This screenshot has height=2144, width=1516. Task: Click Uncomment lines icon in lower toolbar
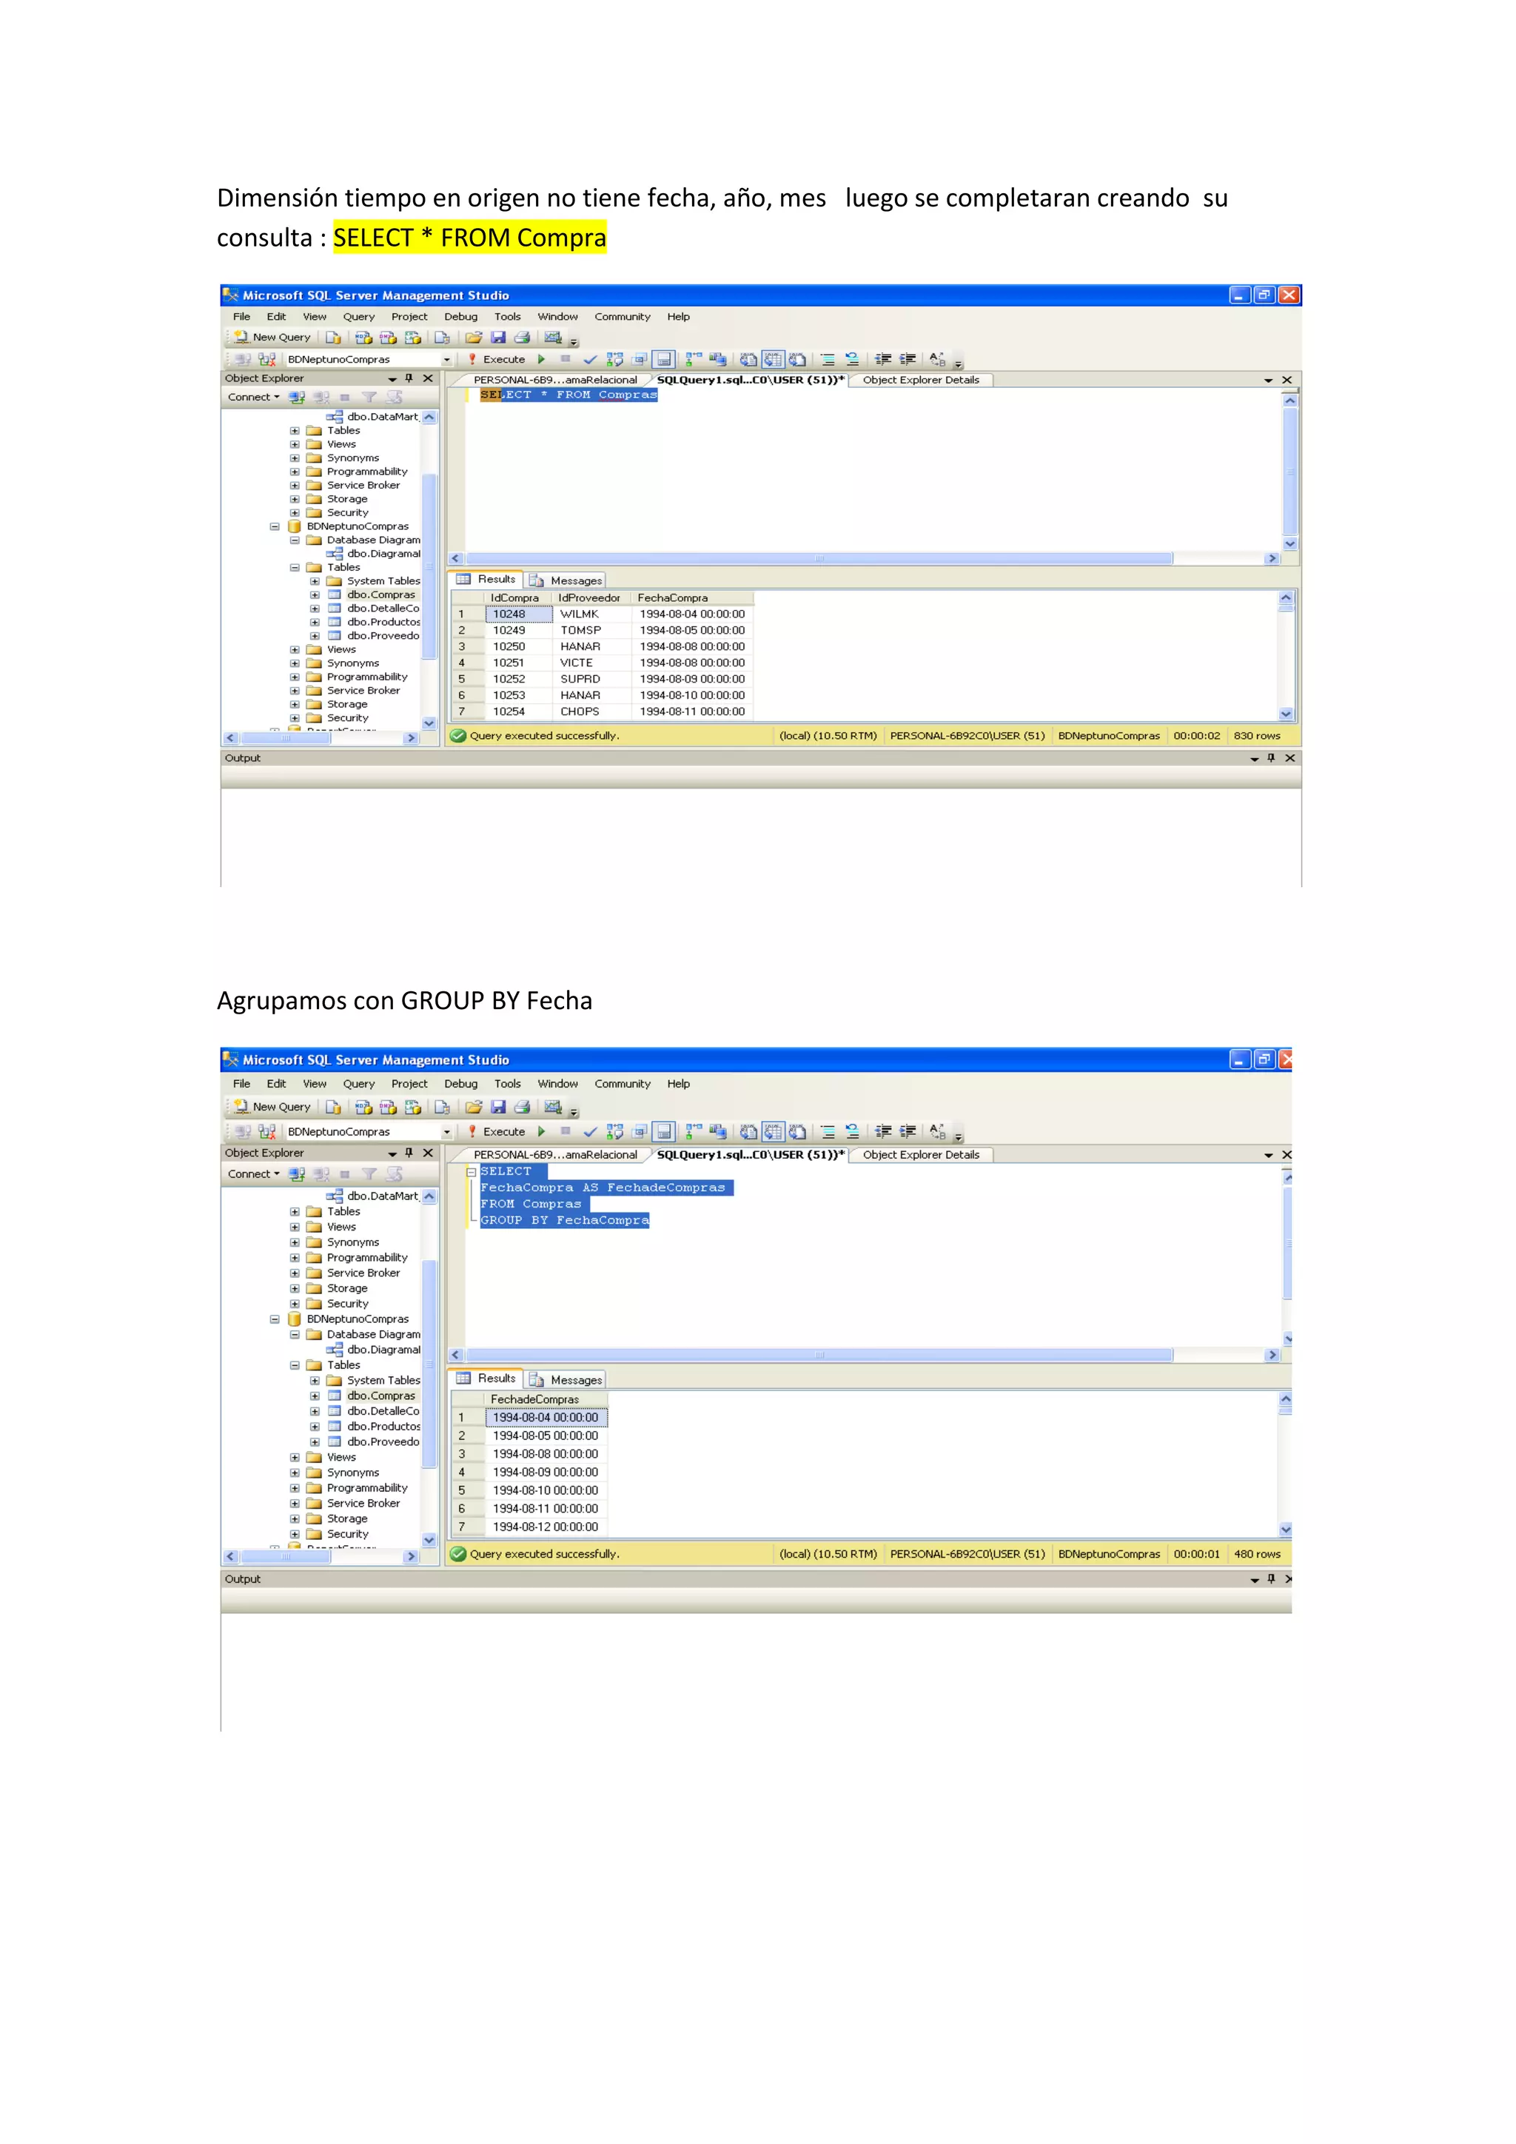point(852,1132)
